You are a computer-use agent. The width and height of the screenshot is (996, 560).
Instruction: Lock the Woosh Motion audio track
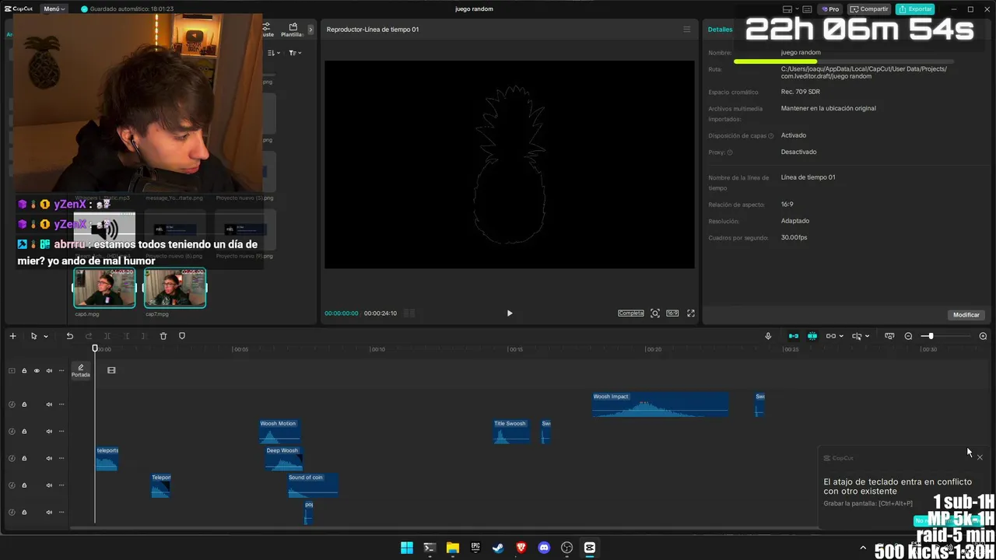[x=24, y=432]
